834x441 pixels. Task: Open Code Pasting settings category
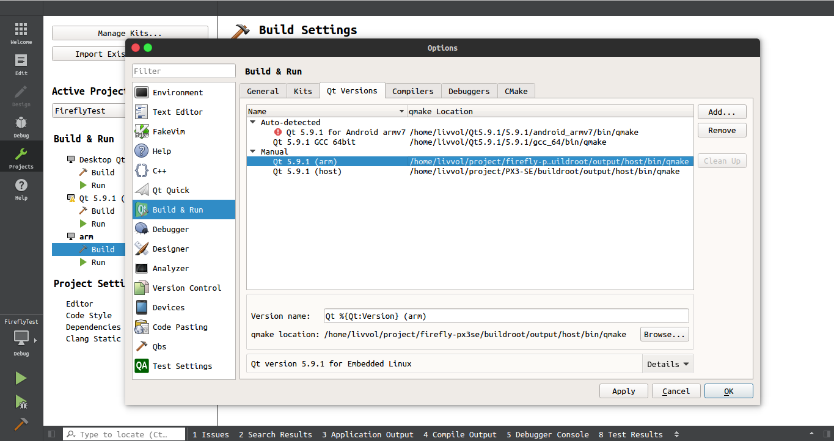click(184, 327)
